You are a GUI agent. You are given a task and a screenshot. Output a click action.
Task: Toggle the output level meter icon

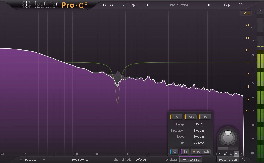[236, 154]
